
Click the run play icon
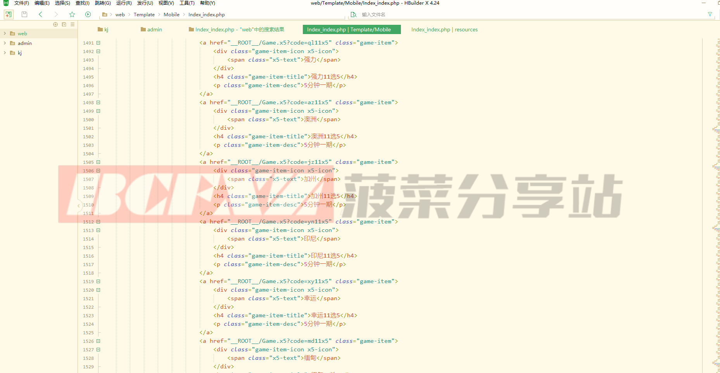point(88,14)
